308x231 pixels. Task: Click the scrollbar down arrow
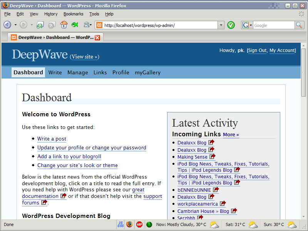pyautogui.click(x=303, y=216)
